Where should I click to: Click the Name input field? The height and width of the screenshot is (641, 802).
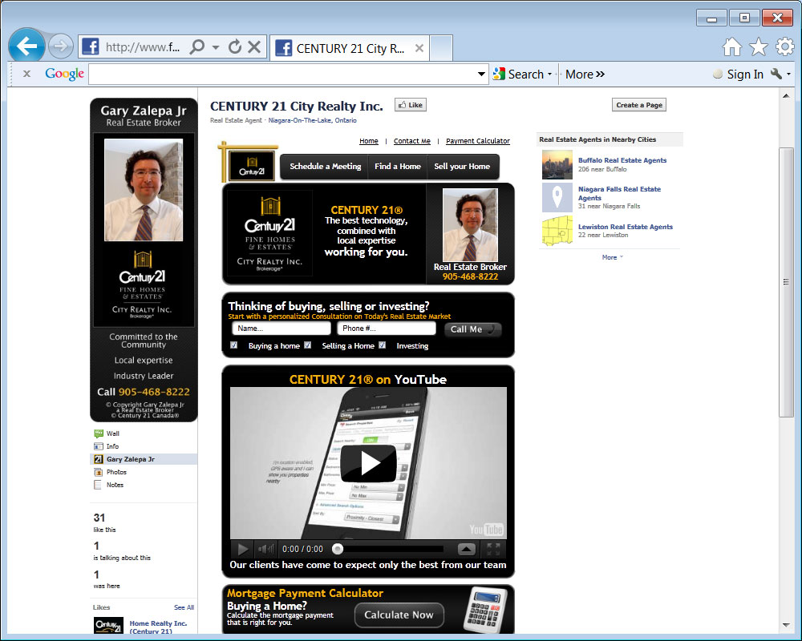[x=282, y=329]
